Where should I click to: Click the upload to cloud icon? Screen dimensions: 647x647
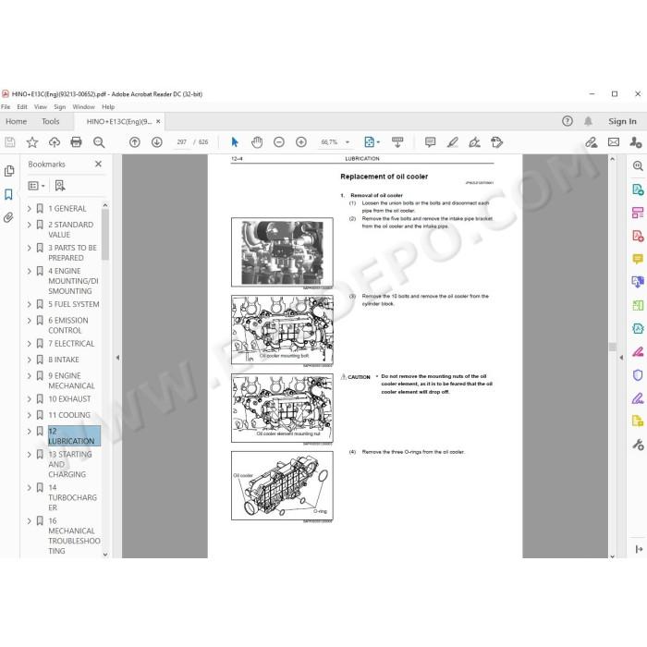55,142
